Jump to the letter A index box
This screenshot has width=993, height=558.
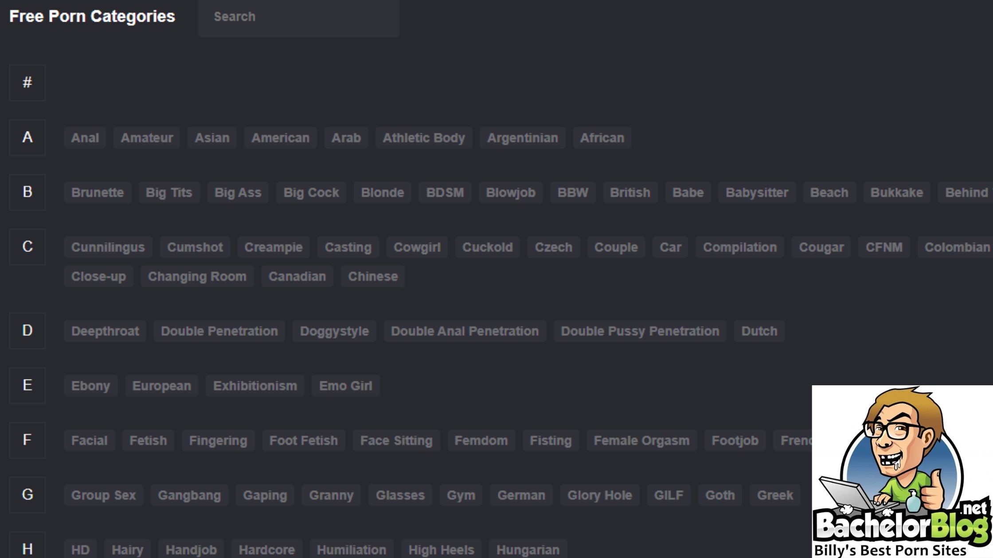27,137
